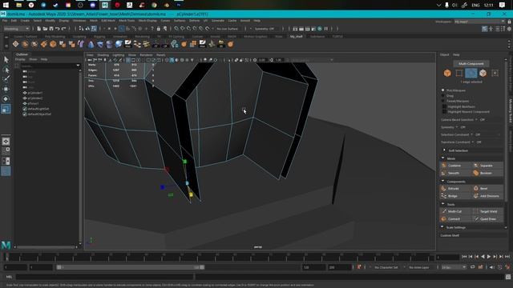Screen dimensions: 513x288
Task: Toggle Modeling Toolkit icon at top right
Action: click(x=484, y=29)
